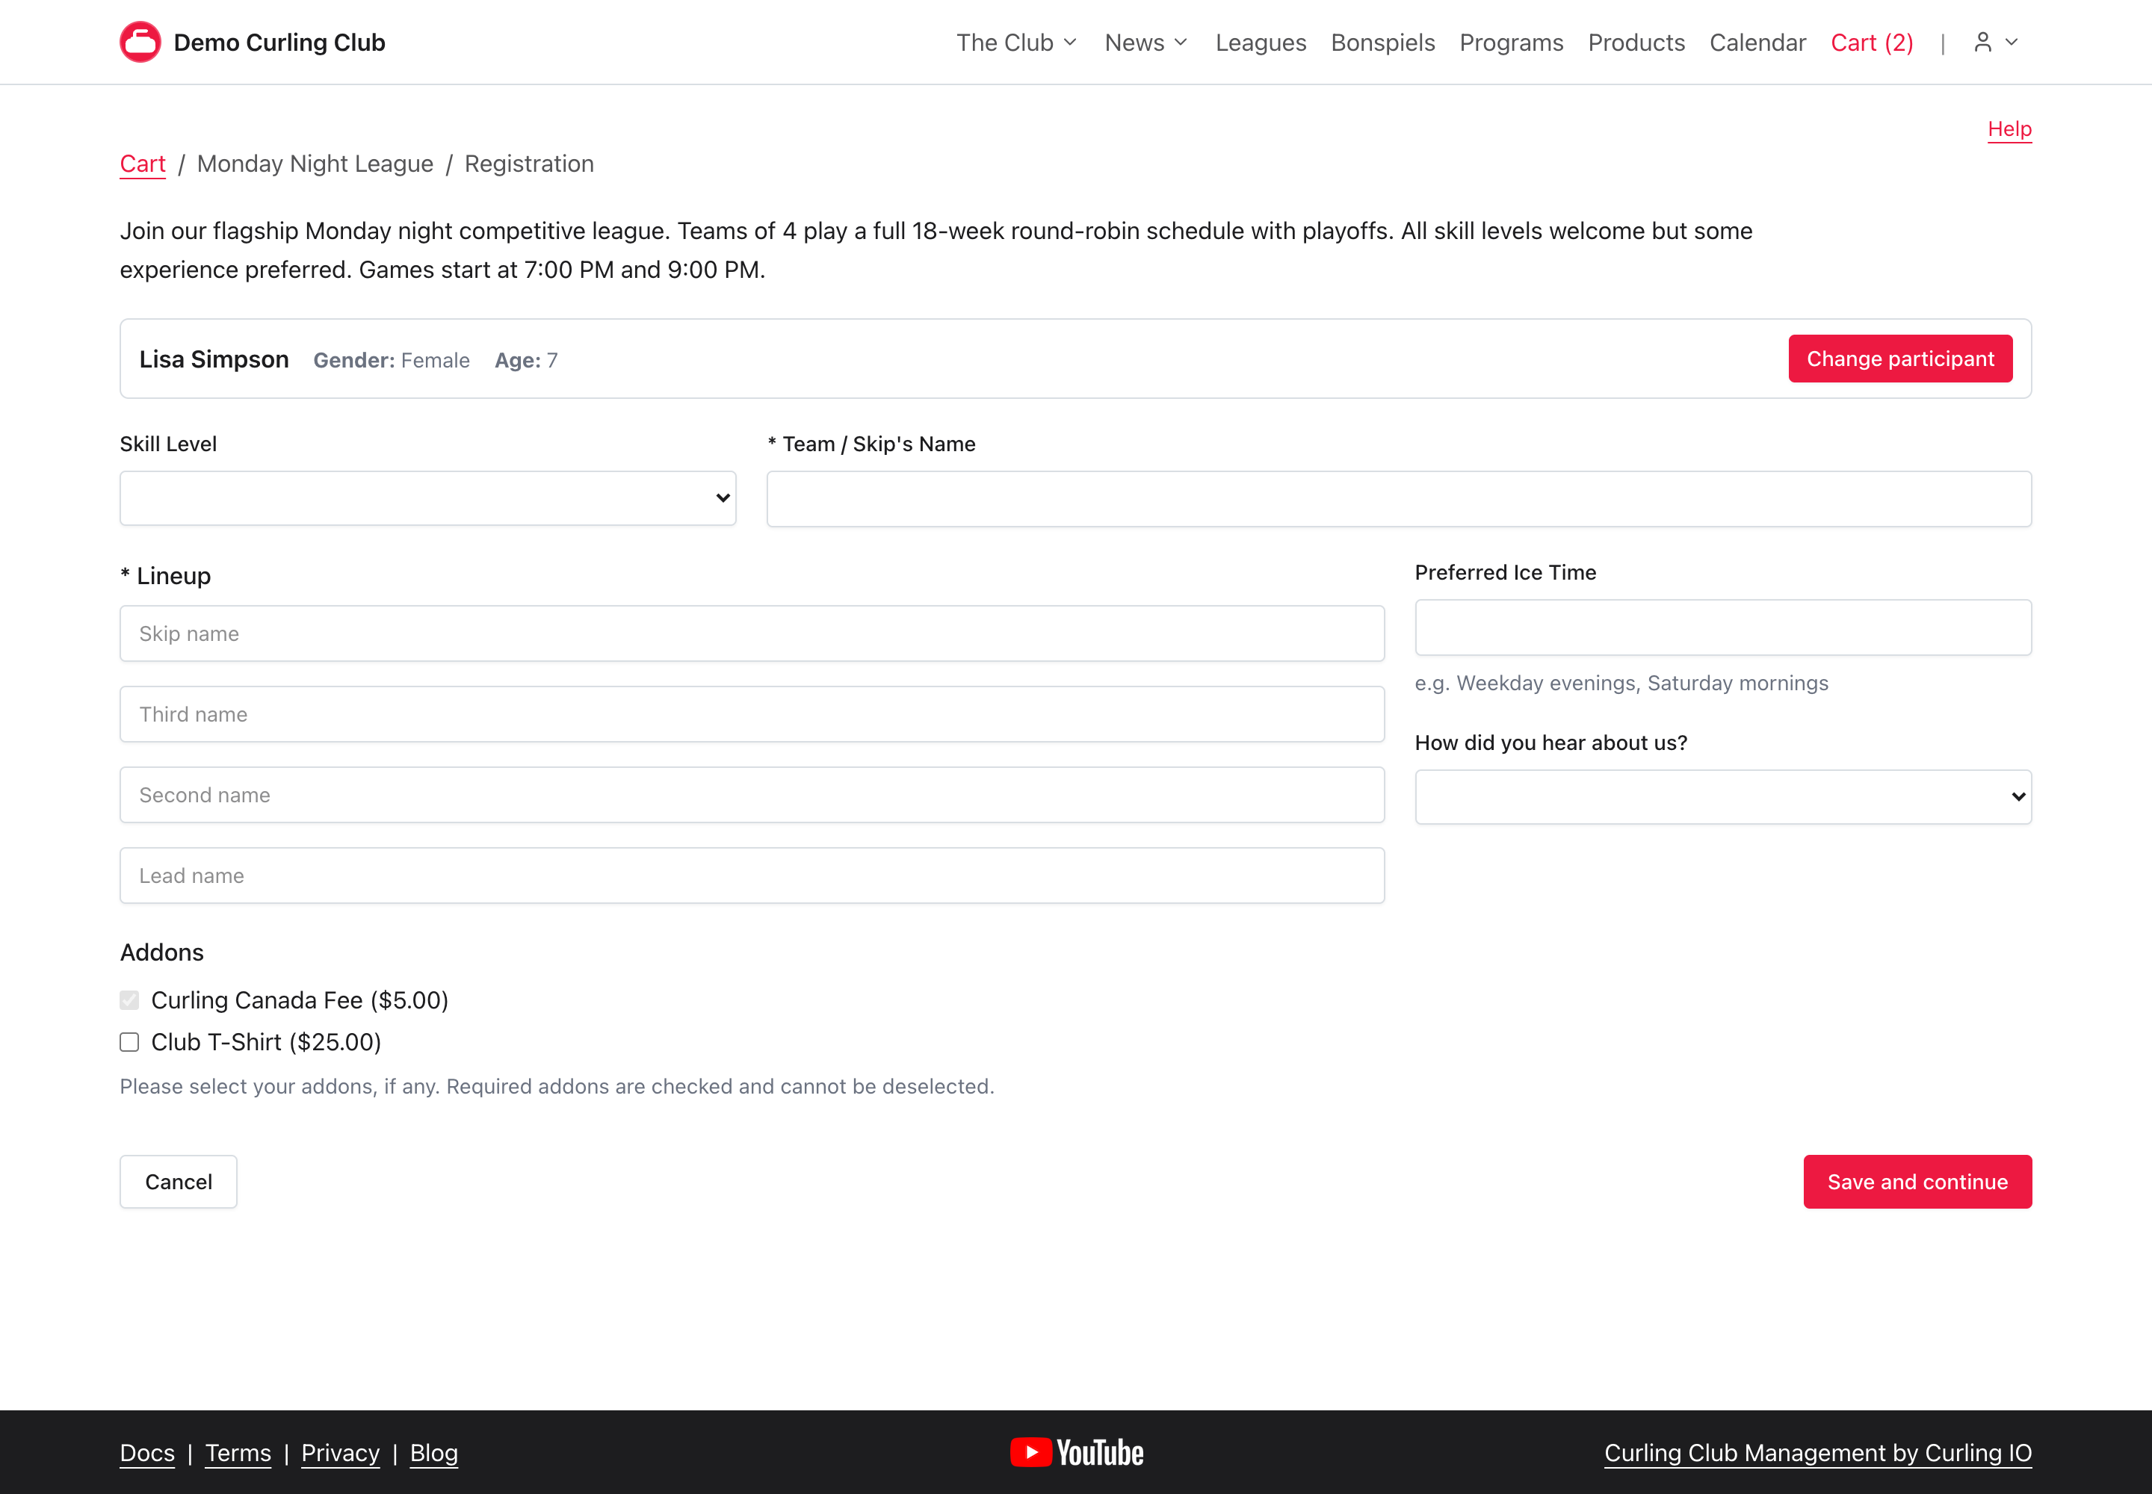The width and height of the screenshot is (2152, 1494).
Task: Click the Skip name input
Action: 751,633
